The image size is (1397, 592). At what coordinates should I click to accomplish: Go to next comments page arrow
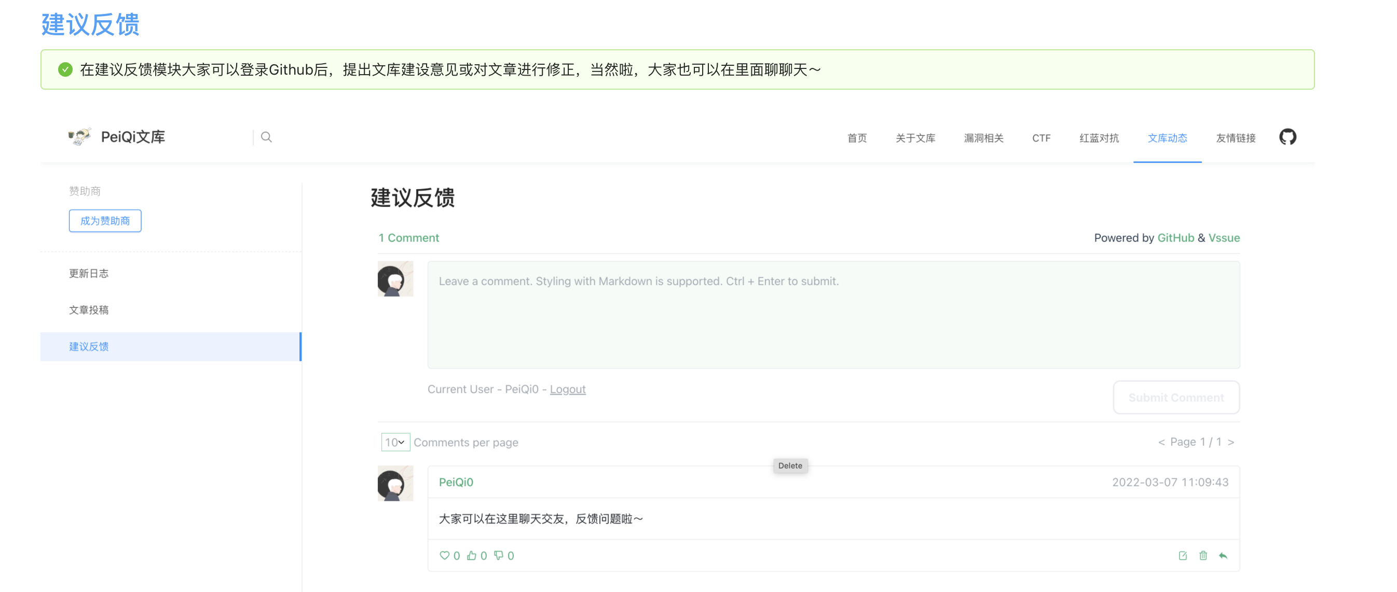(1231, 442)
